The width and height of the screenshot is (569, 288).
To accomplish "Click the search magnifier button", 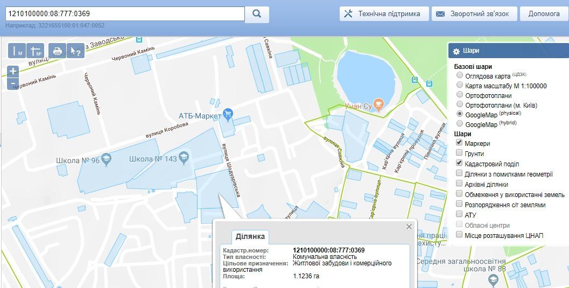I will tap(257, 14).
